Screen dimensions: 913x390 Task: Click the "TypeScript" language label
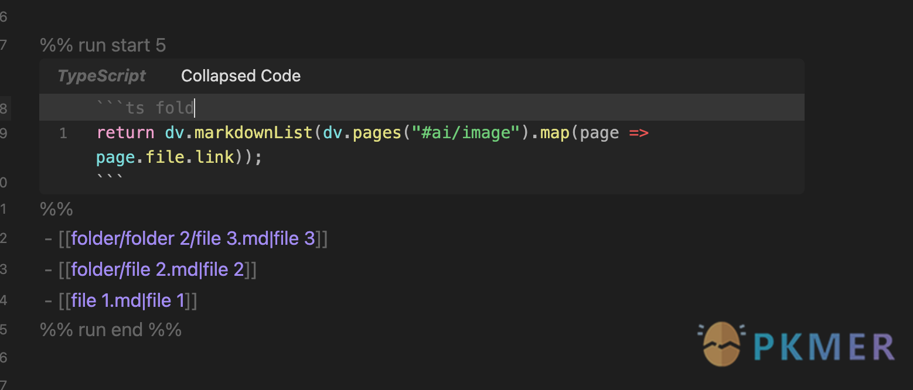pos(101,76)
